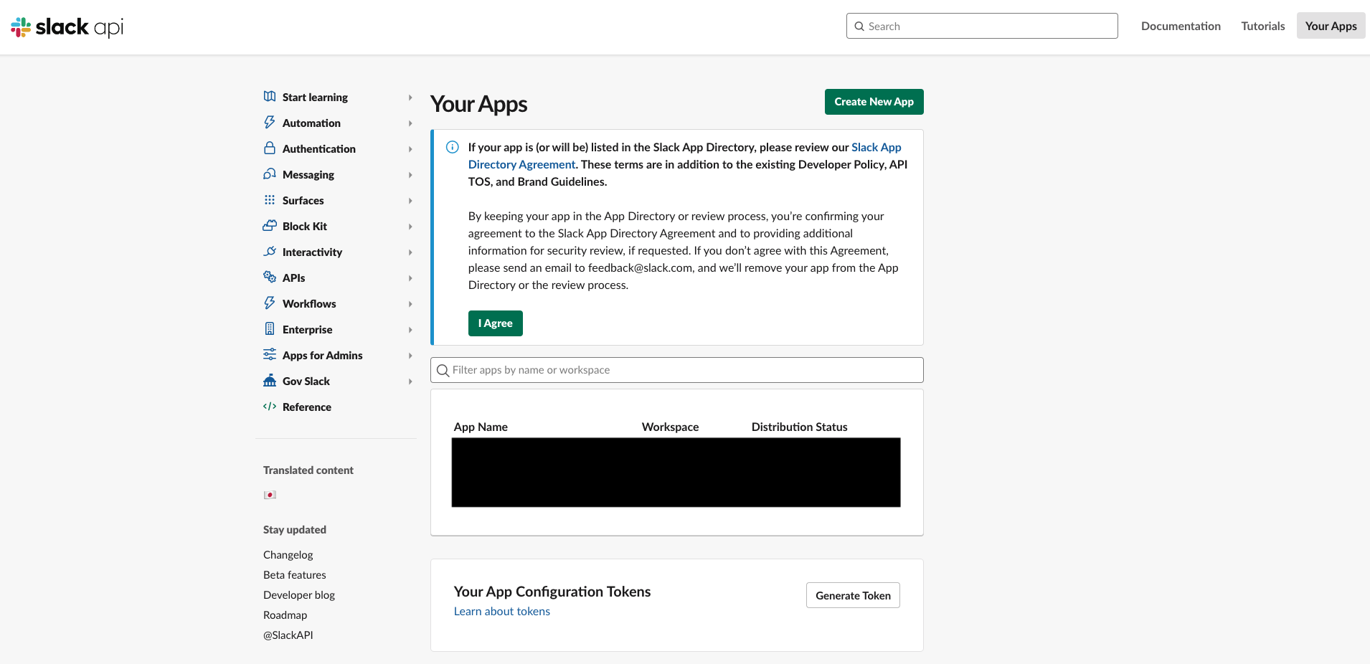Click the Gov Slack building icon
1370x664 pixels.
269,380
